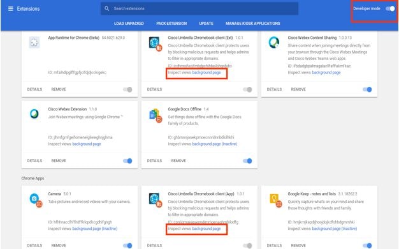Screen dimensions: 399x249
Task: Click the Chrome Apps section heading
Action: click(33, 178)
